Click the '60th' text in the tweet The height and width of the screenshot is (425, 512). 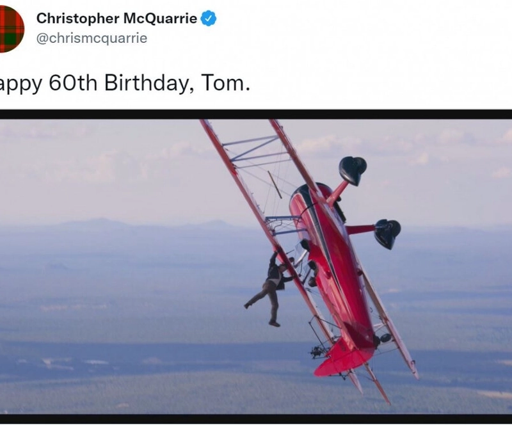73,83
